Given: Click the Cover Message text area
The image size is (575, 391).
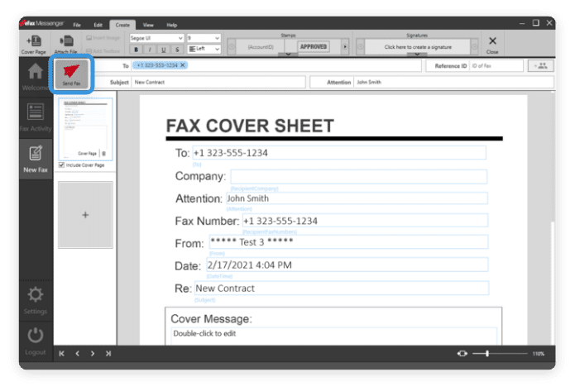Looking at the screenshot, I should click(x=334, y=336).
